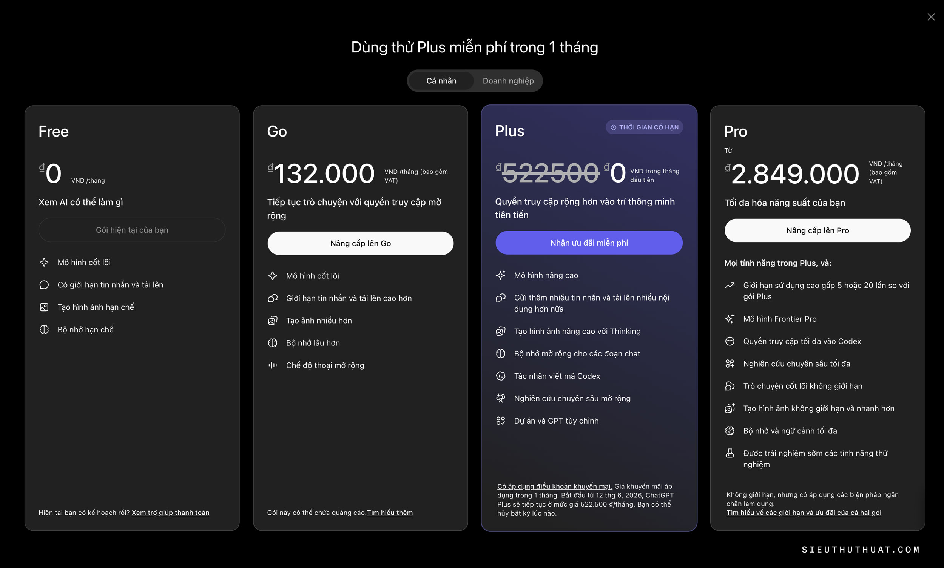The width and height of the screenshot is (944, 568).
Task: Open Tìm hiểu về các giới hạn link
Action: (x=804, y=513)
